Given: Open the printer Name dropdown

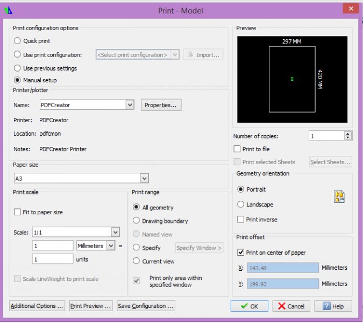Looking at the screenshot, I should coord(130,106).
